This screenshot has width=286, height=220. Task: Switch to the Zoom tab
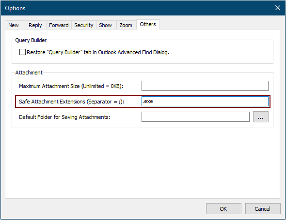(x=126, y=25)
